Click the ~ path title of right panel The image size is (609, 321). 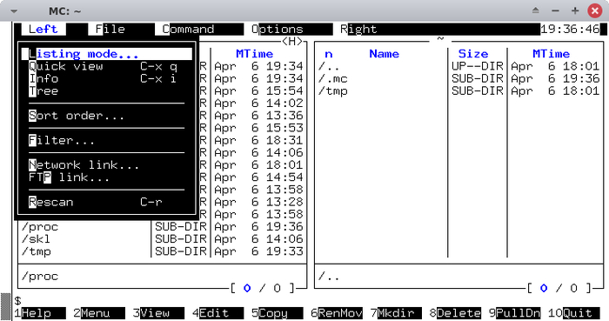(440, 39)
